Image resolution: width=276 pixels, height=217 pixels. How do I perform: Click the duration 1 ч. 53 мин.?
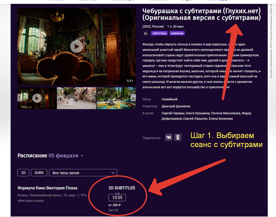click(x=176, y=26)
